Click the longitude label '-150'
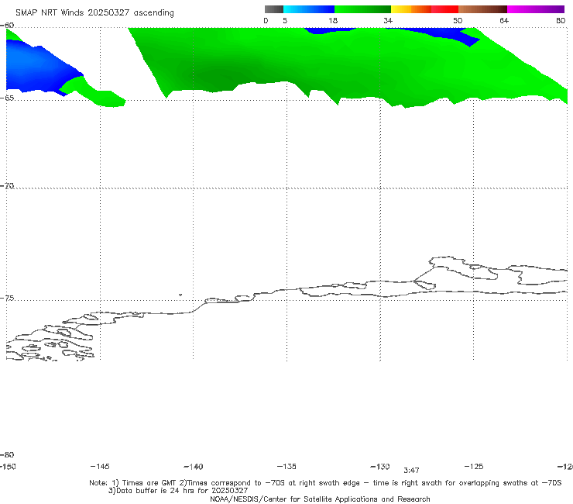 [8, 466]
